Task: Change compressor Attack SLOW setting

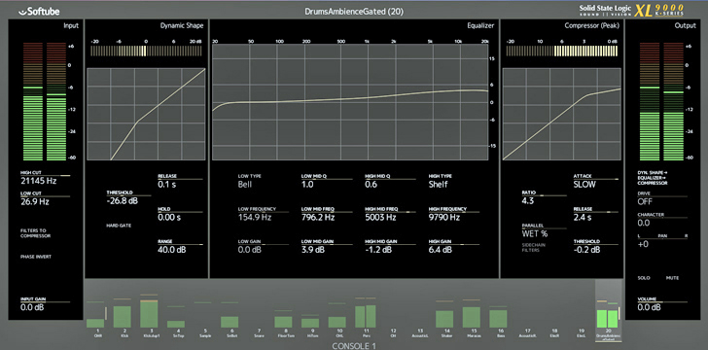Action: pos(596,181)
